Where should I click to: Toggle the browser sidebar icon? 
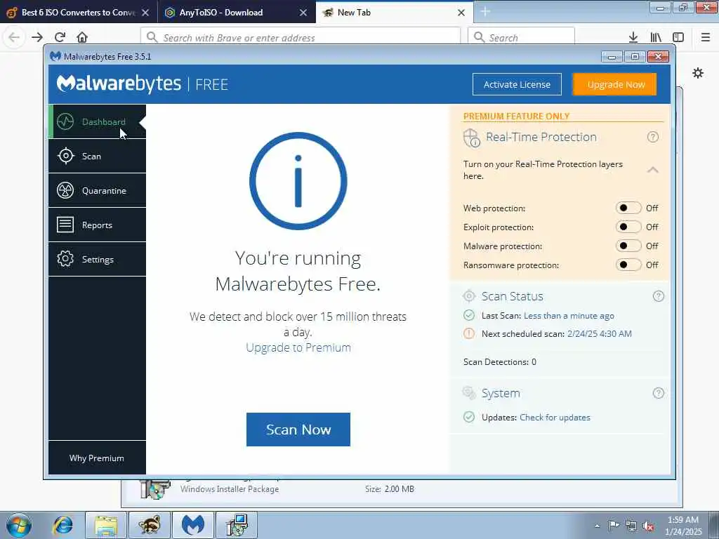click(x=678, y=37)
